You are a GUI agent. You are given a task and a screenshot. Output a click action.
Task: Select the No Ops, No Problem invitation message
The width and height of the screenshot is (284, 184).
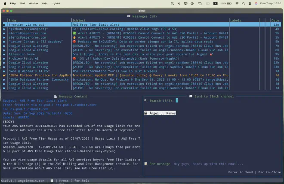142,79
